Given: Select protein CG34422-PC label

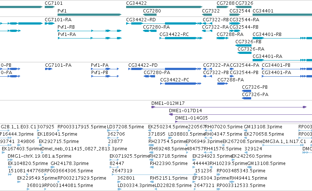Looking at the screenshot, I should coord(175,80).
